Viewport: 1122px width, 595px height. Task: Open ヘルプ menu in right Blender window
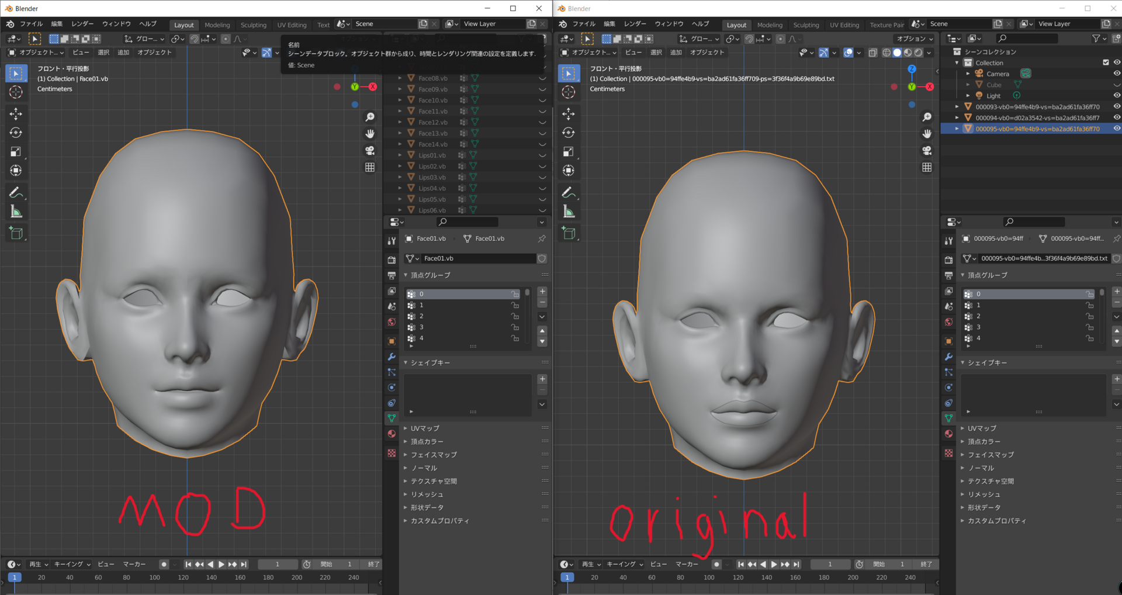coord(701,24)
